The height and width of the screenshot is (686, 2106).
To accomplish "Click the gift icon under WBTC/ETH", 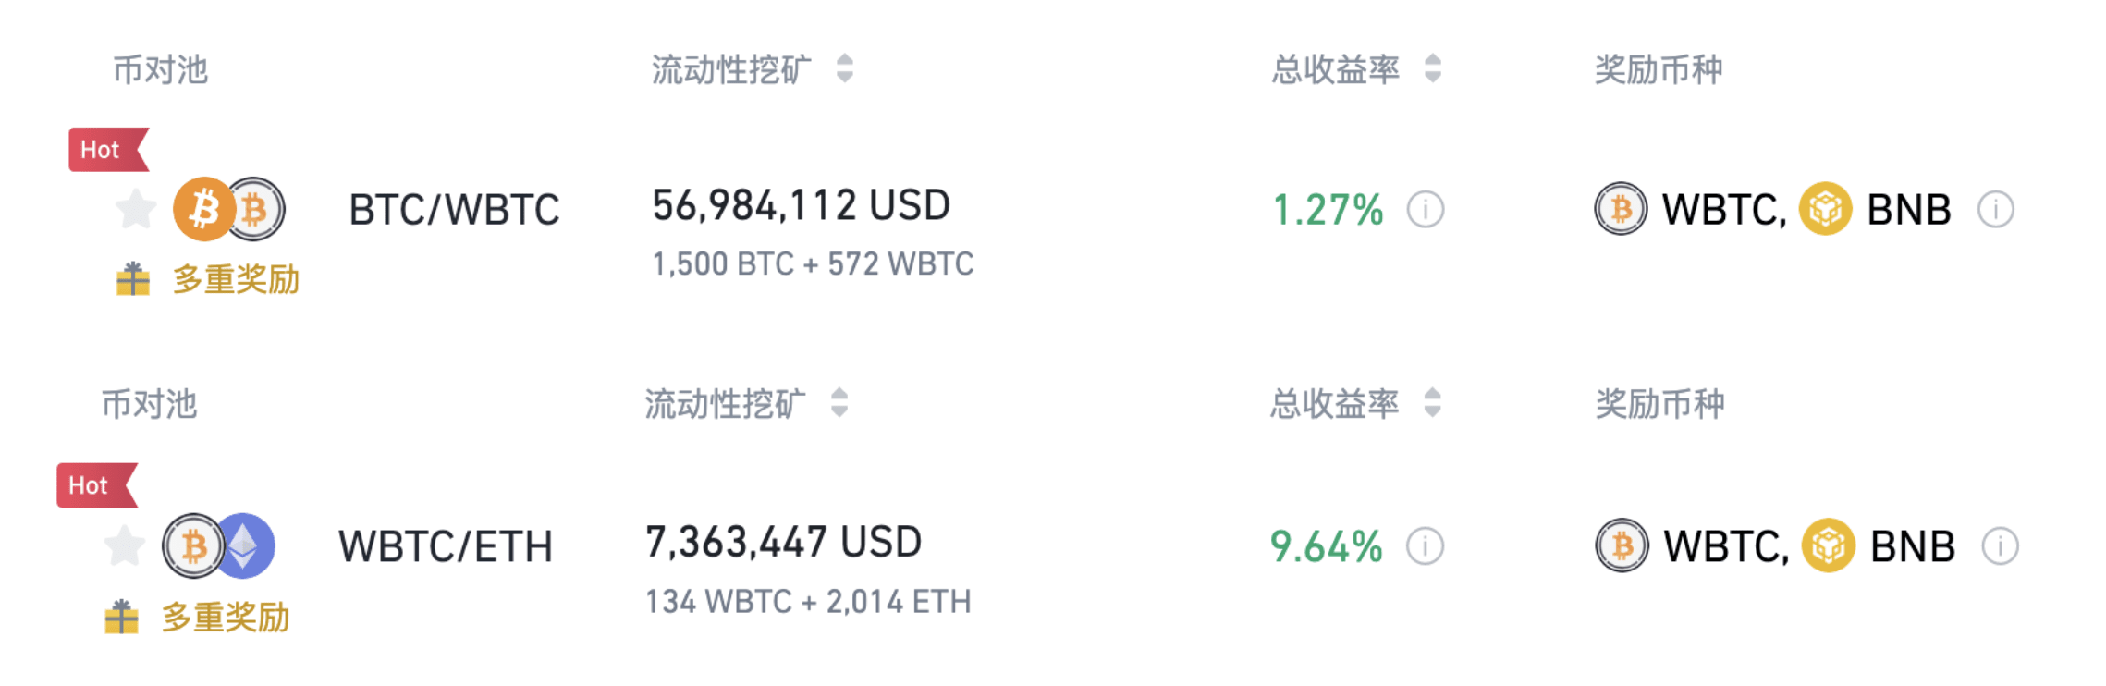I will [x=122, y=617].
